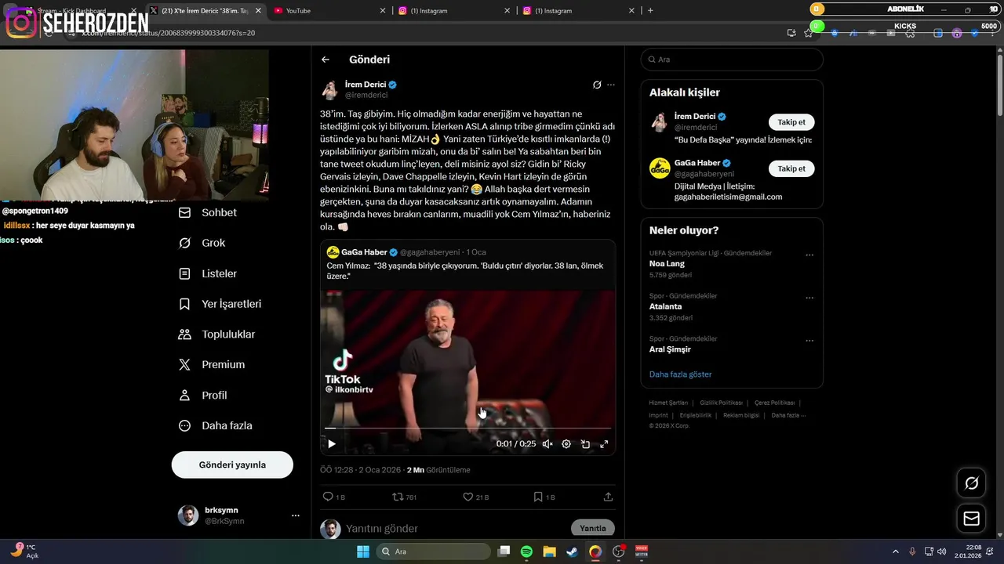Share the post via share icon
This screenshot has width=1004, height=564.
[608, 497]
